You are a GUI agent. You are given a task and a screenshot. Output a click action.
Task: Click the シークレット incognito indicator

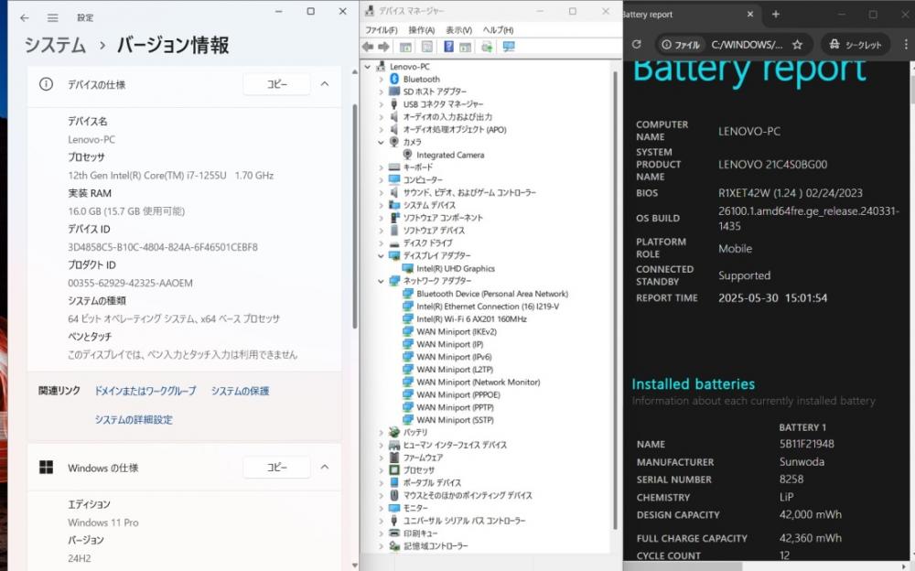point(856,44)
